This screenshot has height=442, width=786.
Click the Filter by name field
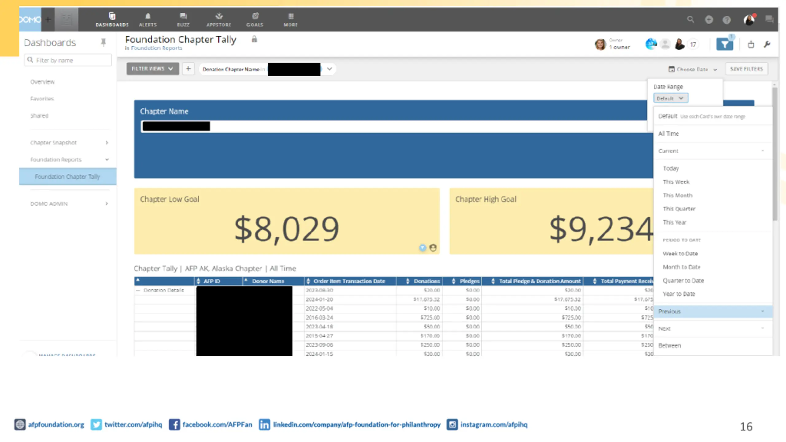(x=68, y=60)
